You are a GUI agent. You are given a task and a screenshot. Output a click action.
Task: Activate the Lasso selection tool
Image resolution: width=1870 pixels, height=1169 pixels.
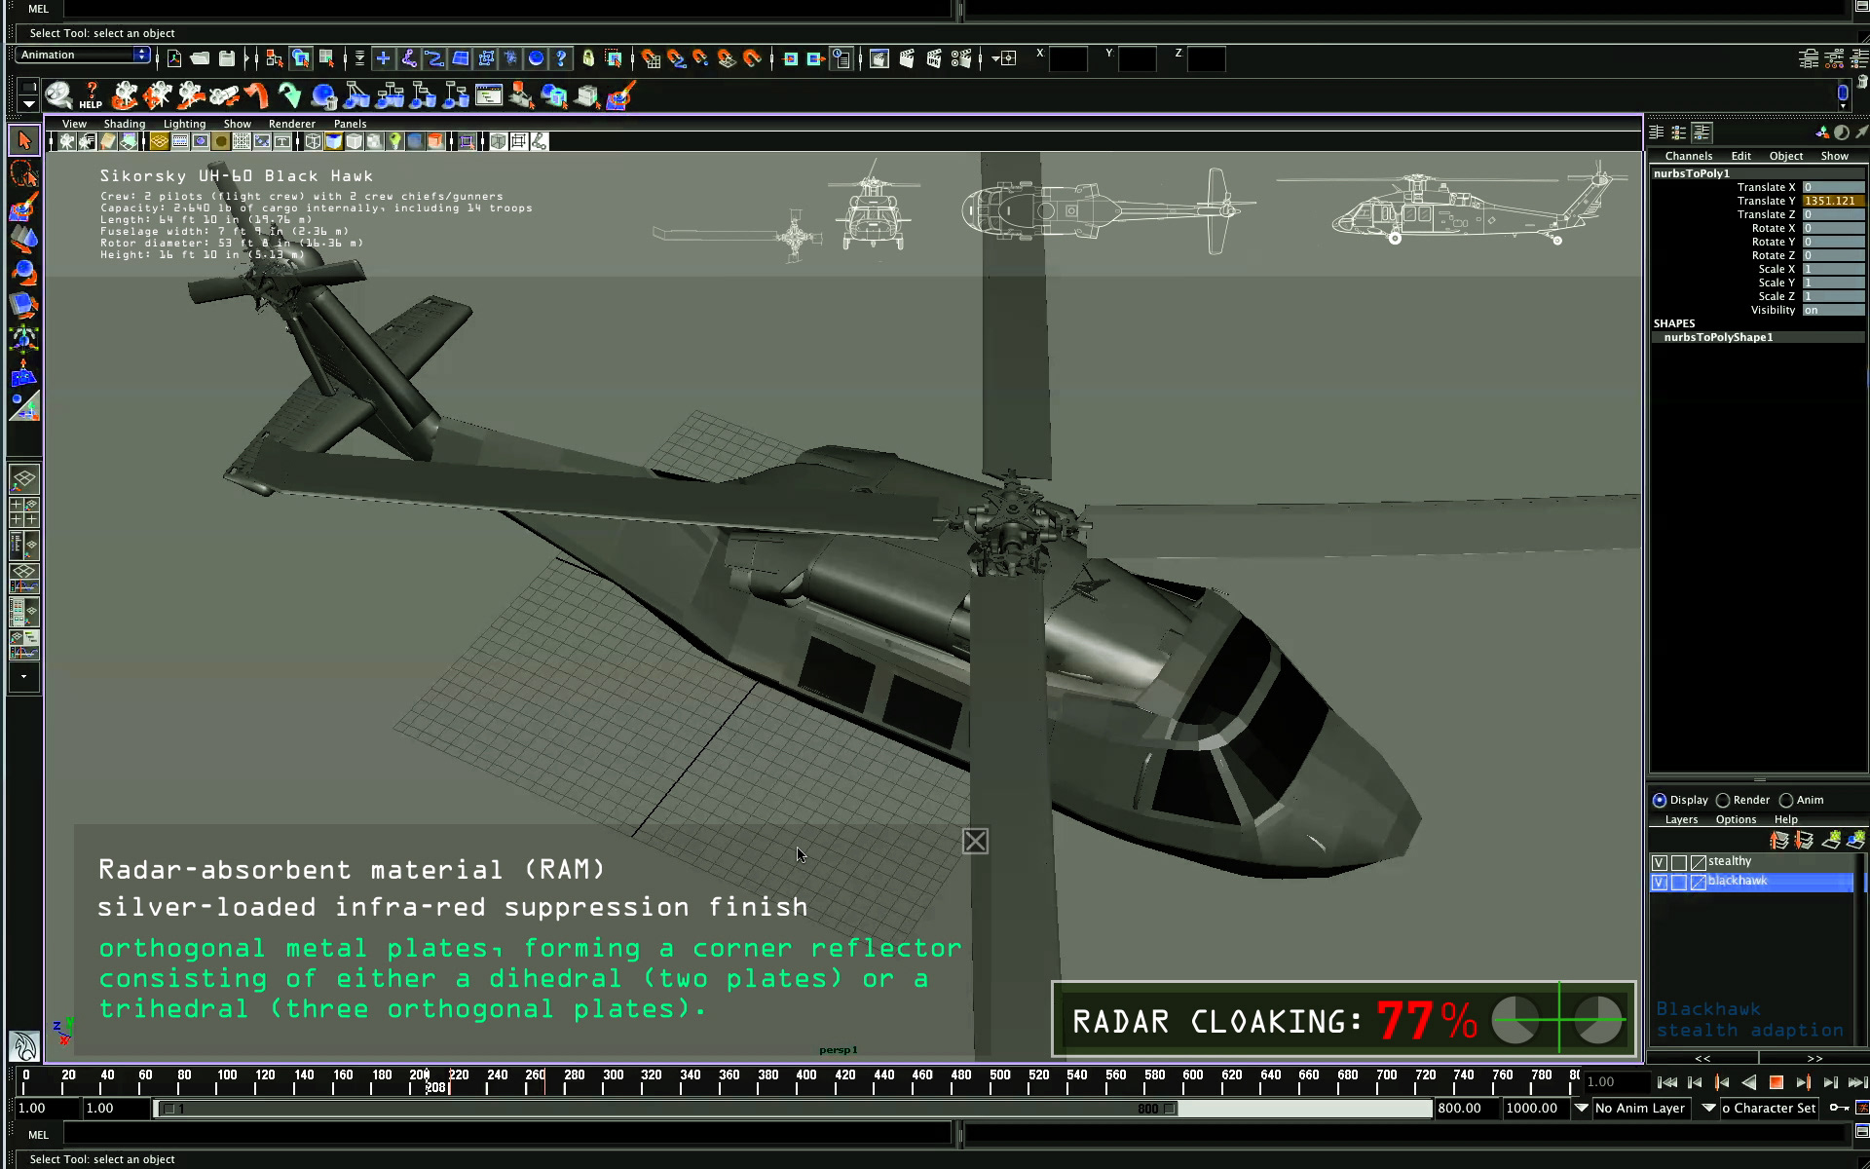pyautogui.click(x=24, y=174)
